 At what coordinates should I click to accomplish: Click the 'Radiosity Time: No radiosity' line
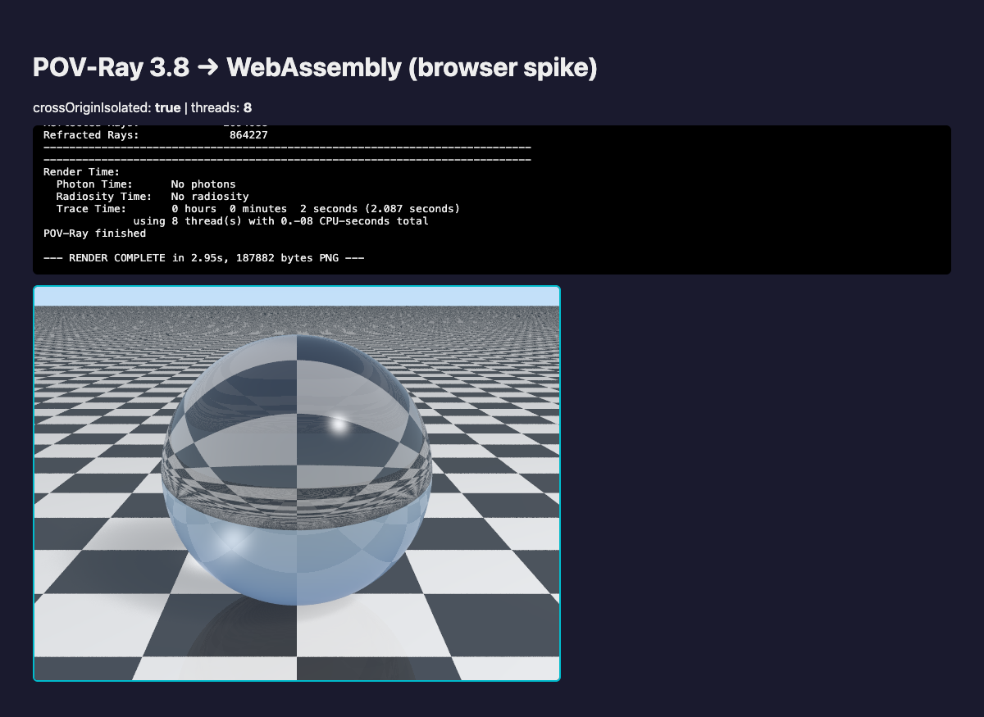[153, 196]
